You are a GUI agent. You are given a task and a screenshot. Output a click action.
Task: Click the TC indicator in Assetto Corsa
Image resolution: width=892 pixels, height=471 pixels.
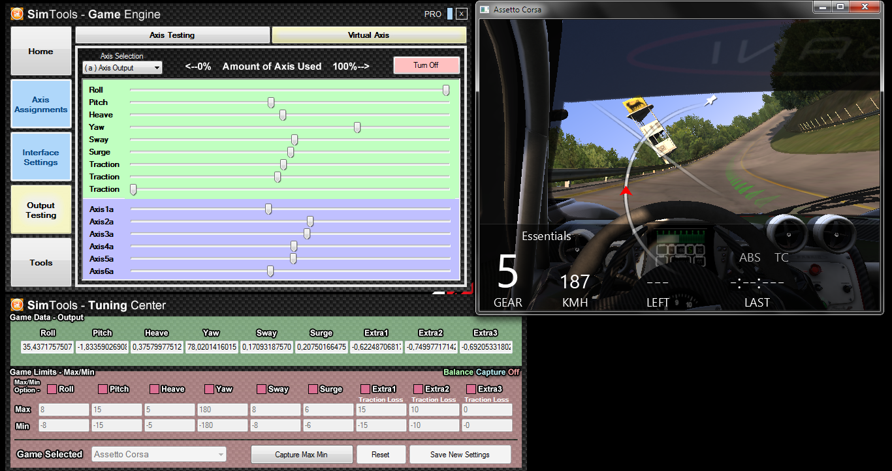(781, 258)
